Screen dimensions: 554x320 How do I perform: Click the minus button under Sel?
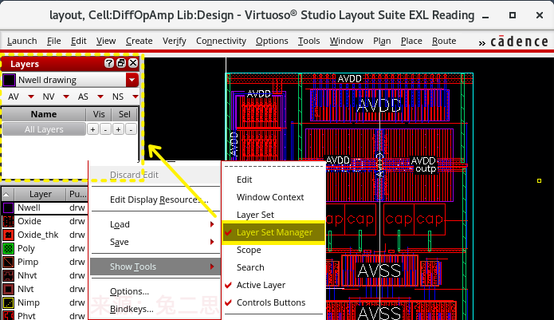point(131,129)
